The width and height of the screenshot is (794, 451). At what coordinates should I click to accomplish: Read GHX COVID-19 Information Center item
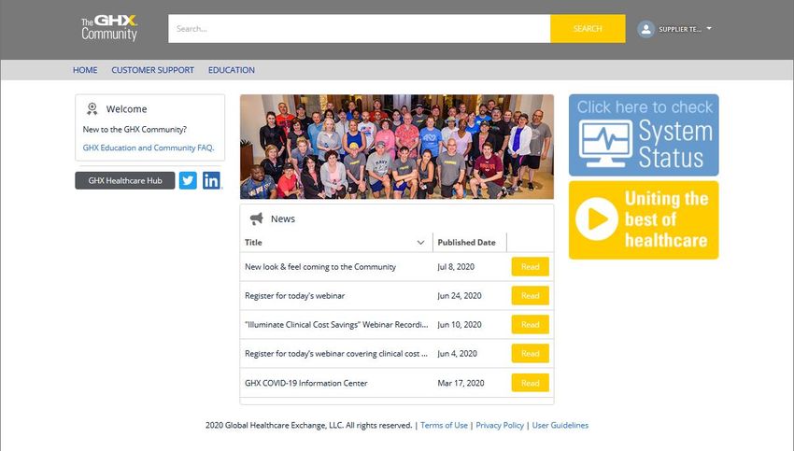click(x=531, y=383)
